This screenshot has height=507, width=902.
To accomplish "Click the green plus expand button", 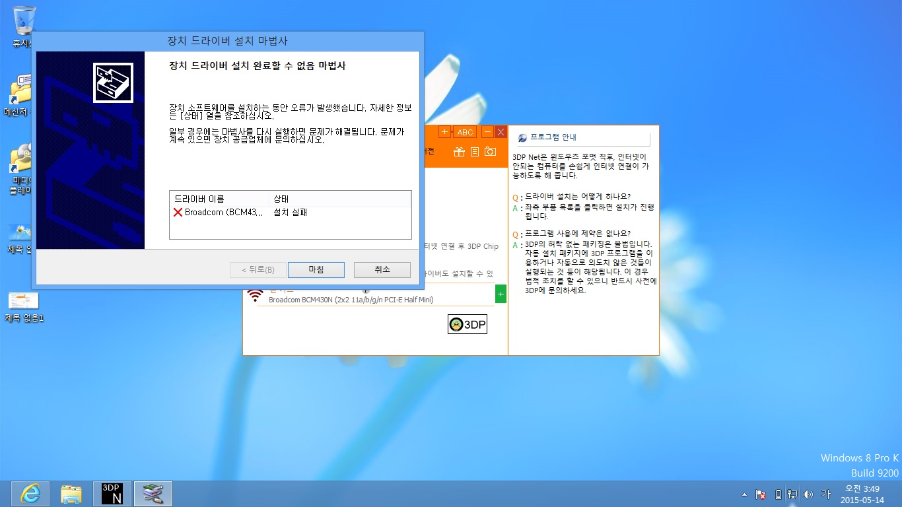I will 501,294.
